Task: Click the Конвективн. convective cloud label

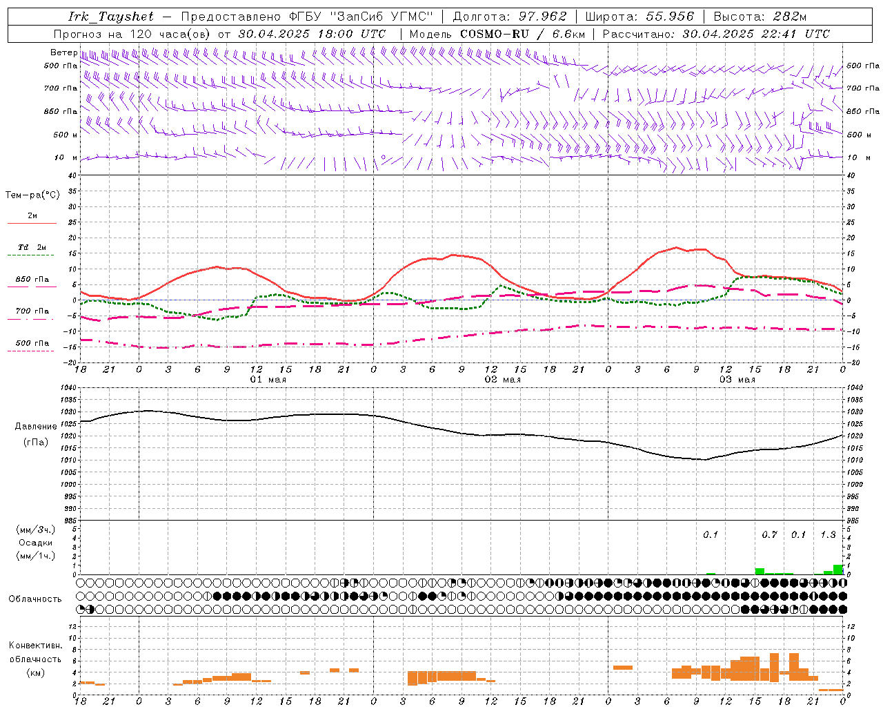Action: pyautogui.click(x=35, y=646)
